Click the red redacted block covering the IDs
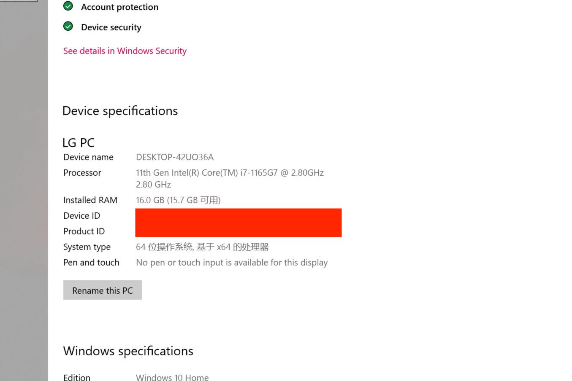Image resolution: width=572 pixels, height=381 pixels. pyautogui.click(x=238, y=223)
